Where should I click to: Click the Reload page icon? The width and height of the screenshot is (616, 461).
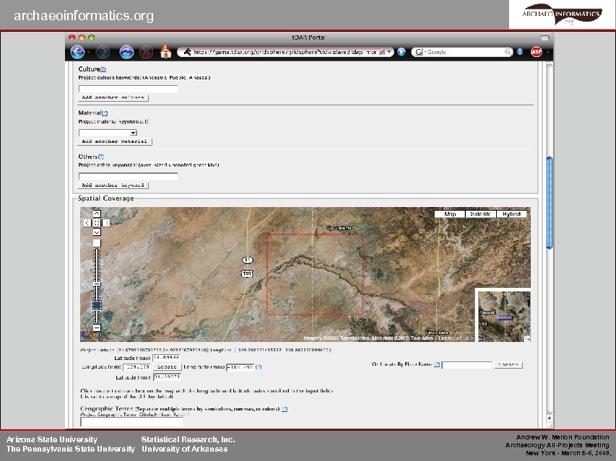coord(126,51)
